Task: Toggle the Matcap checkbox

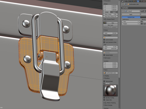Action: click(104, 83)
